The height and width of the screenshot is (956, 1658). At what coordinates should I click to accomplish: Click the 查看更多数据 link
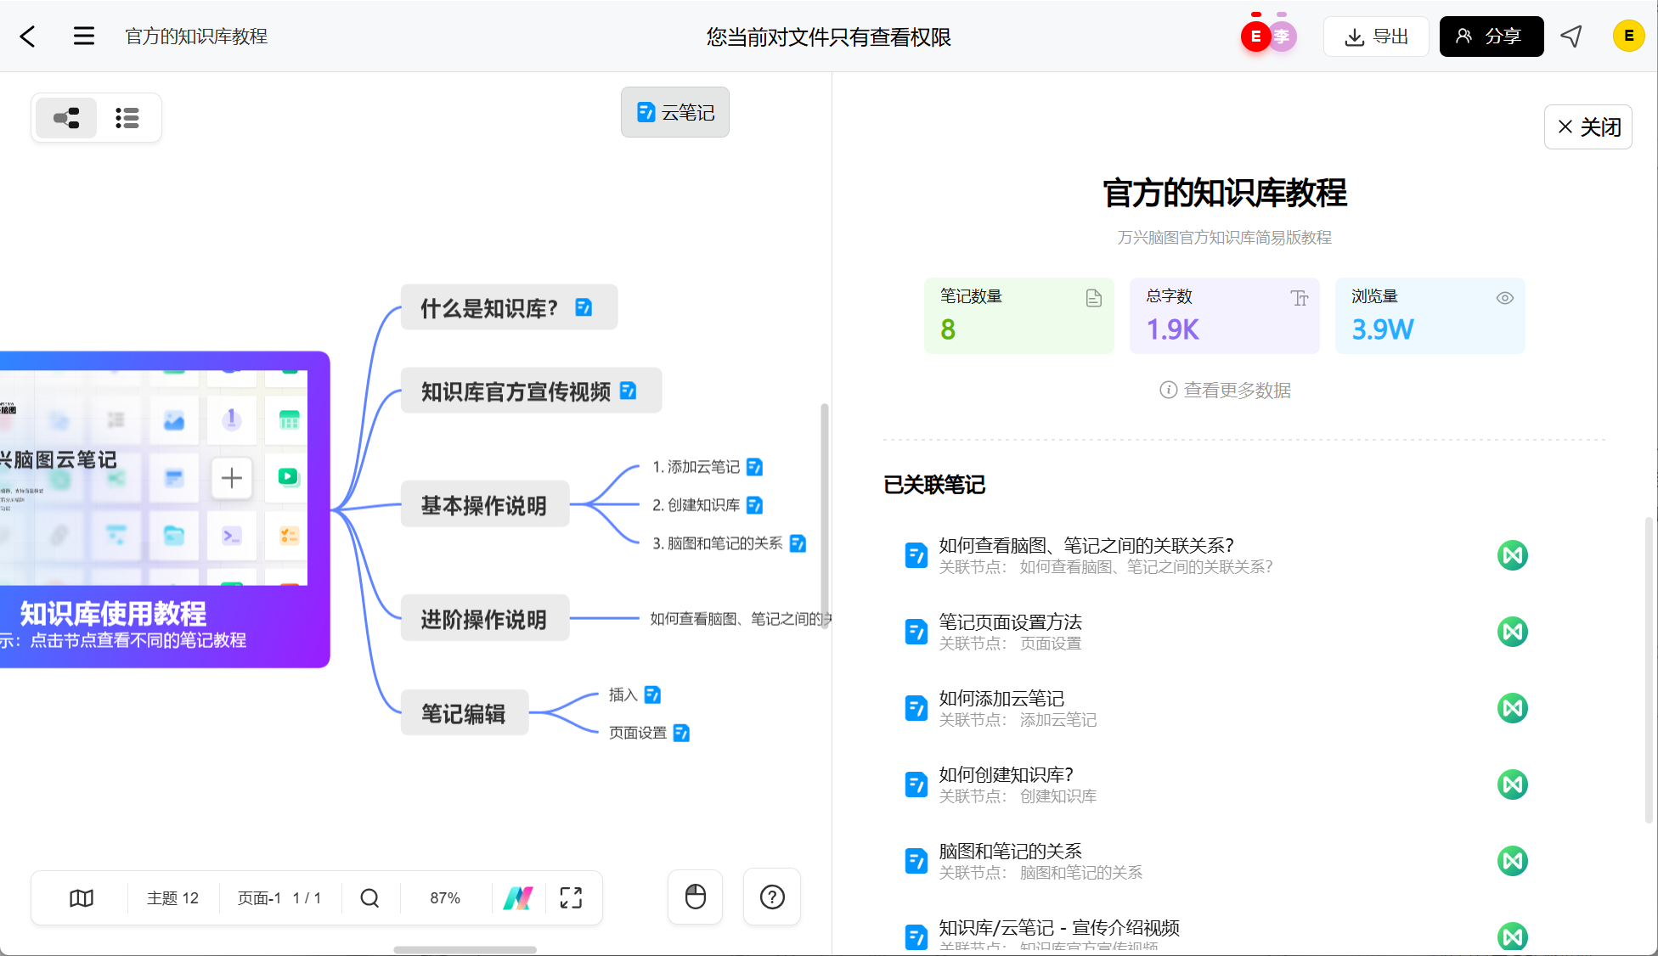[1225, 390]
